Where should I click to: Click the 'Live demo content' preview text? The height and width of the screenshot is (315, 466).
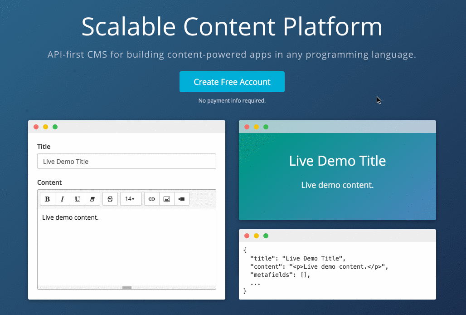tap(337, 185)
